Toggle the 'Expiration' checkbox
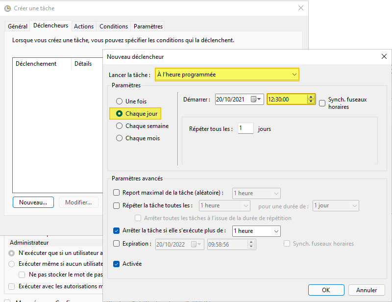This screenshot has height=302, width=392. [117, 244]
